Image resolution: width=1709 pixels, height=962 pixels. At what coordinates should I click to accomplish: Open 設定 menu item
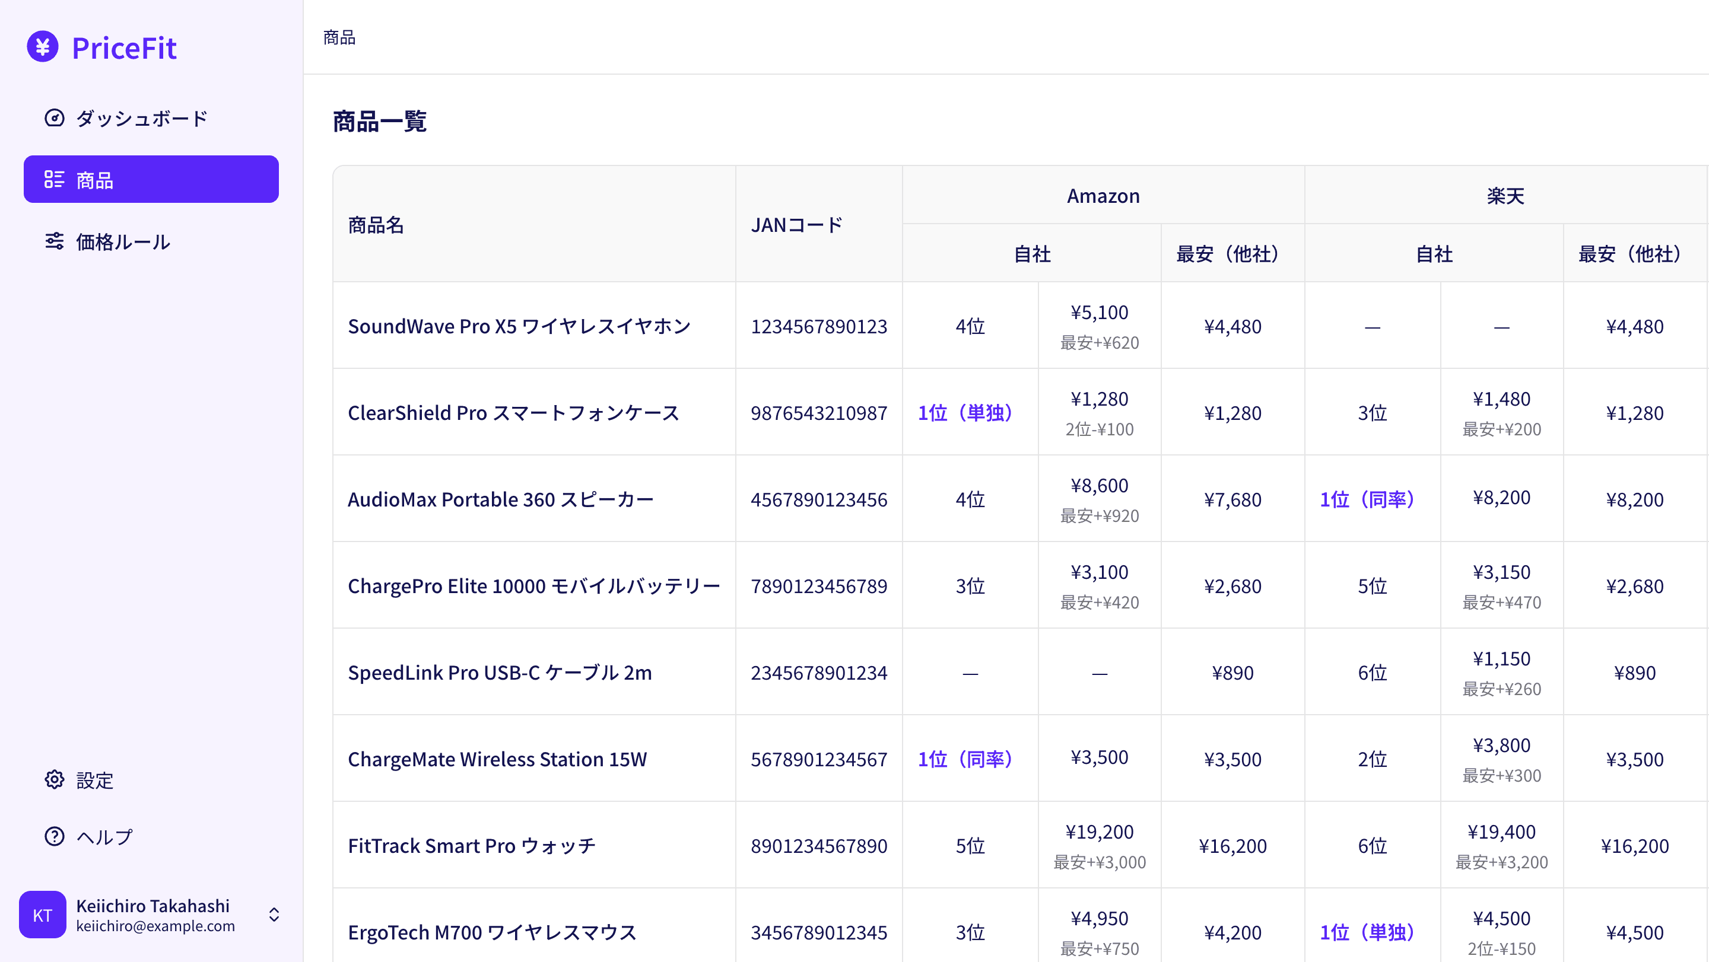tap(94, 780)
